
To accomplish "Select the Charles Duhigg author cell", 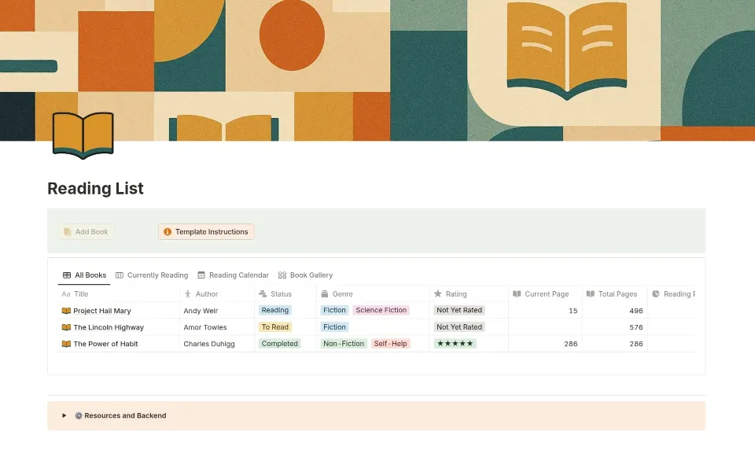I will click(217, 344).
